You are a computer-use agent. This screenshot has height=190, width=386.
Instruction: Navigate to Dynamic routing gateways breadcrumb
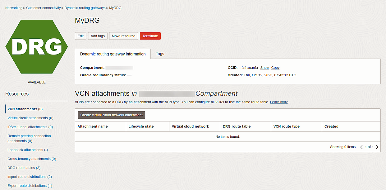pyautogui.click(x=85, y=8)
